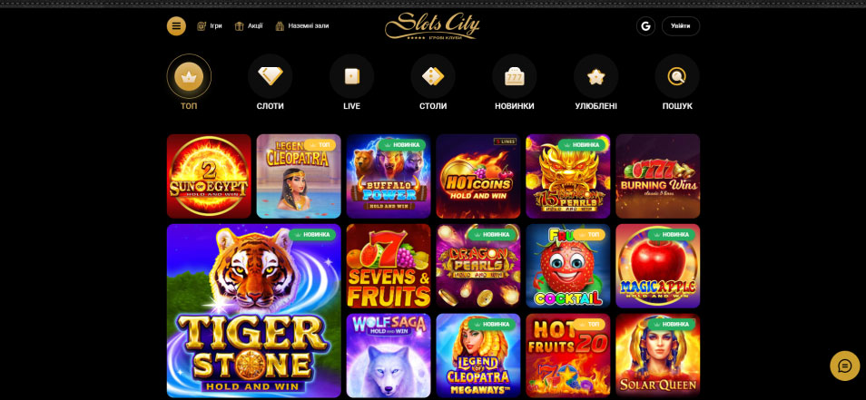
Task: Launch the Tiger Stone game thumbnail
Action: 254,310
